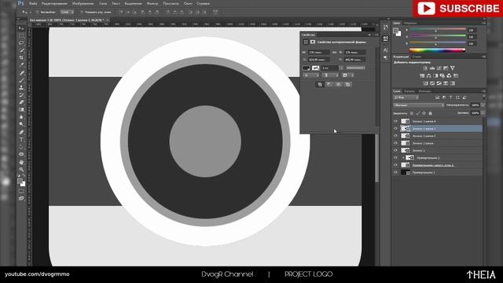Hide the Эллипс 1 копия 4 layer
The height and width of the screenshot is (283, 503).
[x=395, y=121]
